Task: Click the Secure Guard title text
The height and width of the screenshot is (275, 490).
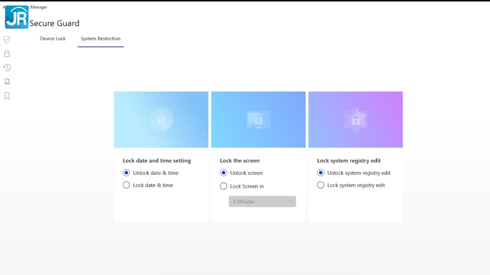Action: [54, 23]
